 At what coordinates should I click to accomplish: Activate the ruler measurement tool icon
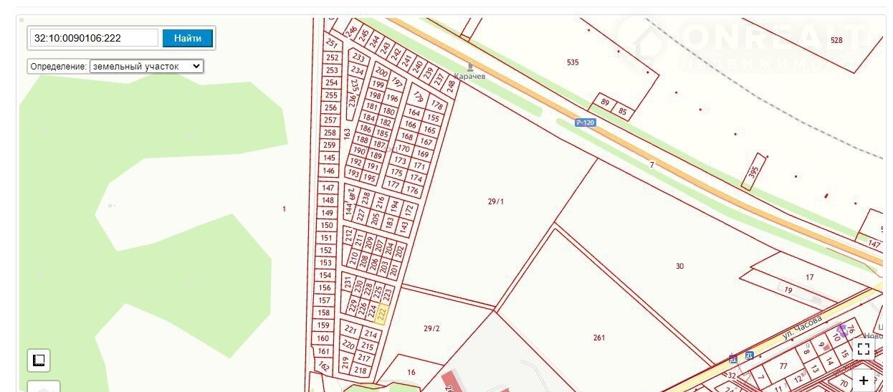39,360
